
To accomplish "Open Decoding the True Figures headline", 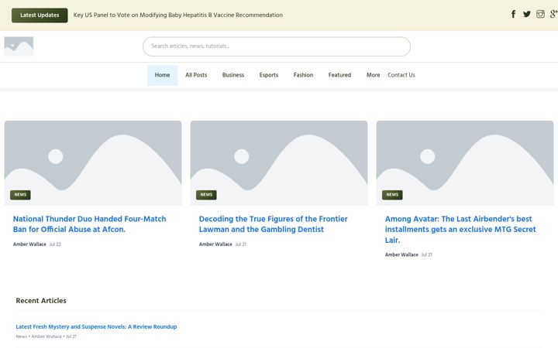I will [x=274, y=224].
